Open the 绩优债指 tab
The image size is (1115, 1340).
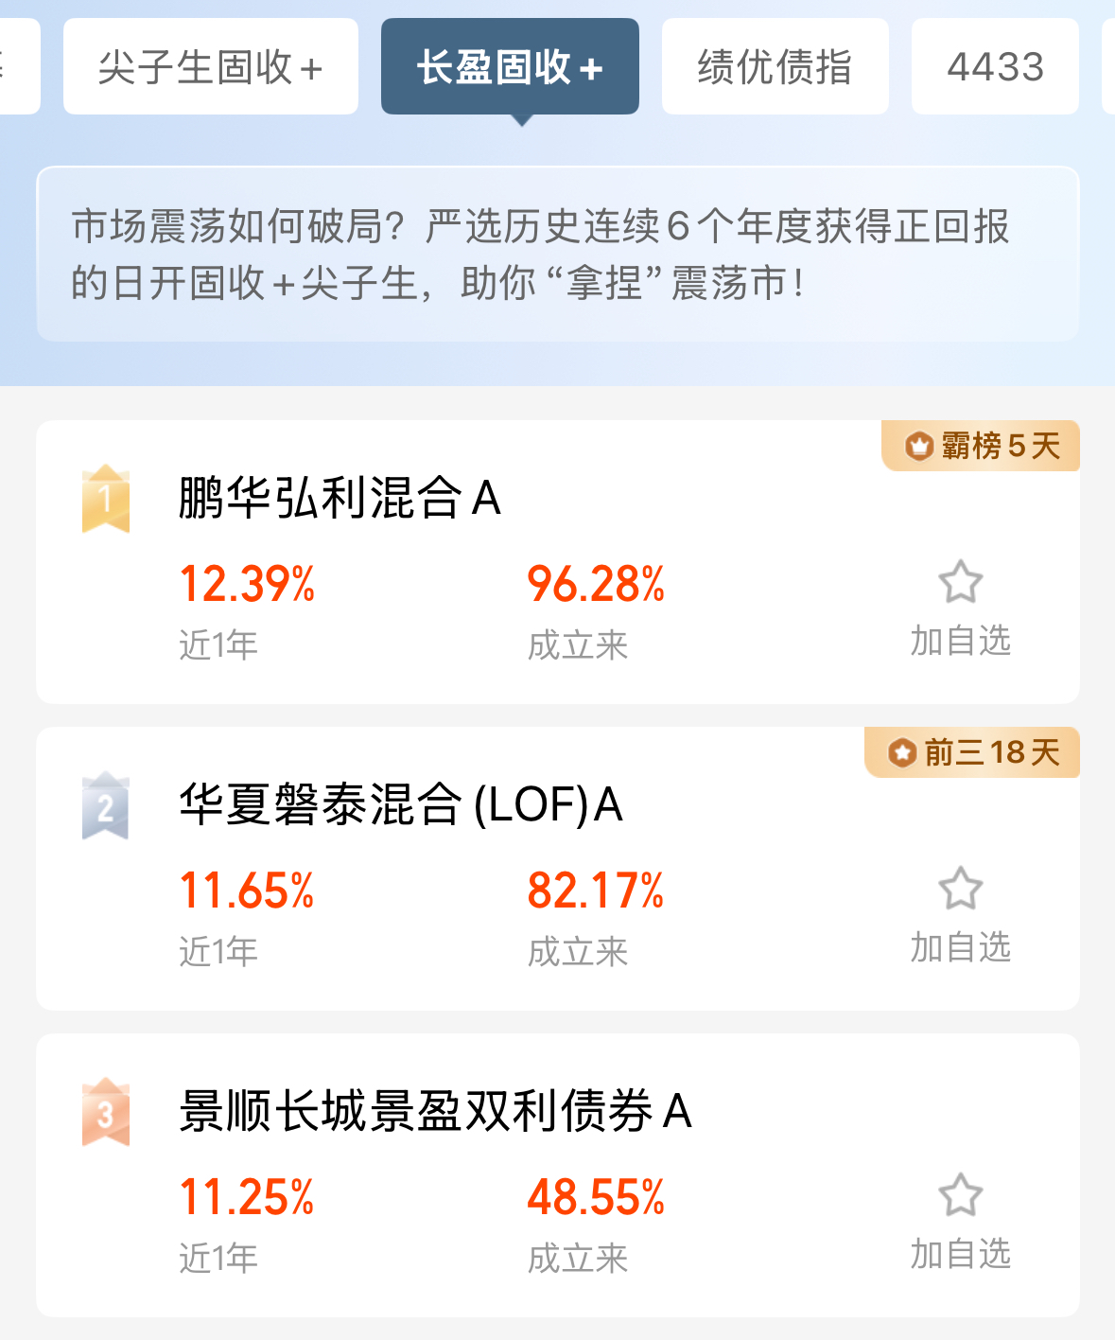tap(775, 67)
